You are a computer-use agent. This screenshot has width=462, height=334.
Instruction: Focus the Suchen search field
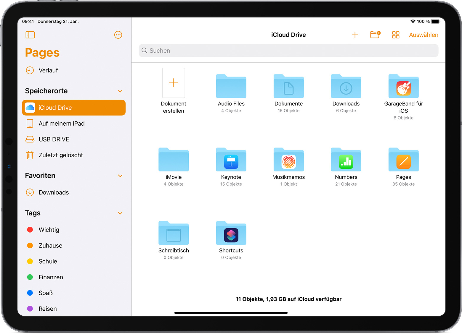point(288,51)
